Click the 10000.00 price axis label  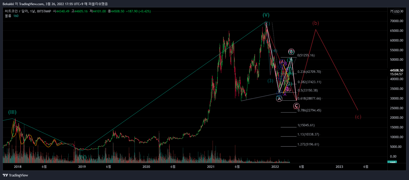pos(397,137)
